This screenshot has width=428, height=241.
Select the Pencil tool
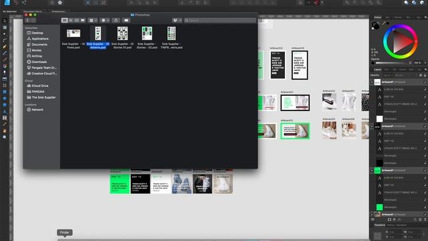pyautogui.click(x=5, y=53)
